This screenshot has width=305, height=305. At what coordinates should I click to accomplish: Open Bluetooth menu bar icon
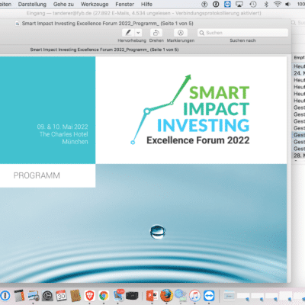266,4
